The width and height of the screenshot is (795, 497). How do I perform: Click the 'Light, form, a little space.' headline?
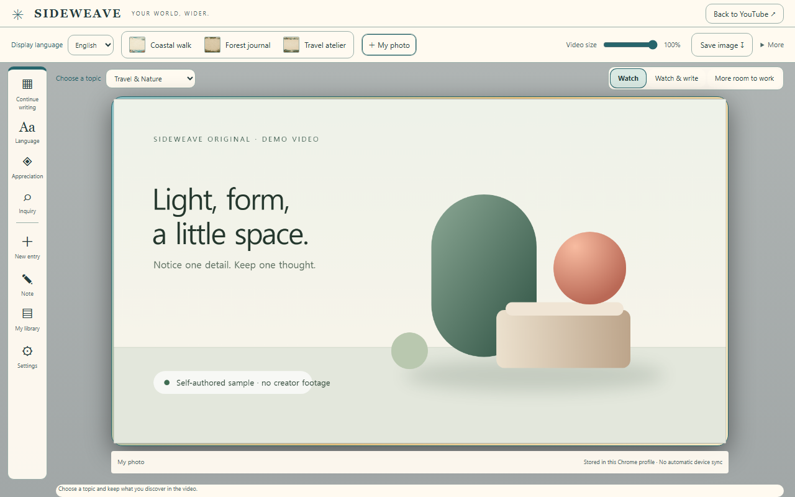pos(230,217)
